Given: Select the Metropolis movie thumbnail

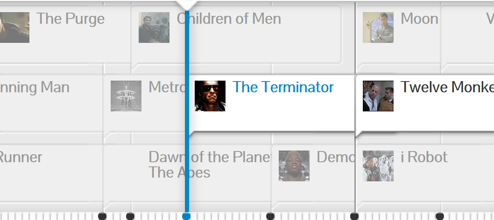Looking at the screenshot, I should tap(126, 96).
